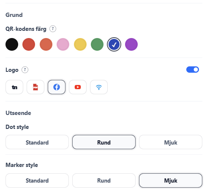Open the Logo help question mark icon

[25, 70]
